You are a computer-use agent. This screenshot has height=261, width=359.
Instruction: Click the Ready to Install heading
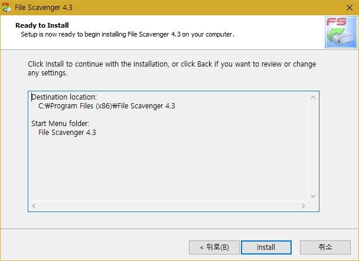42,25
